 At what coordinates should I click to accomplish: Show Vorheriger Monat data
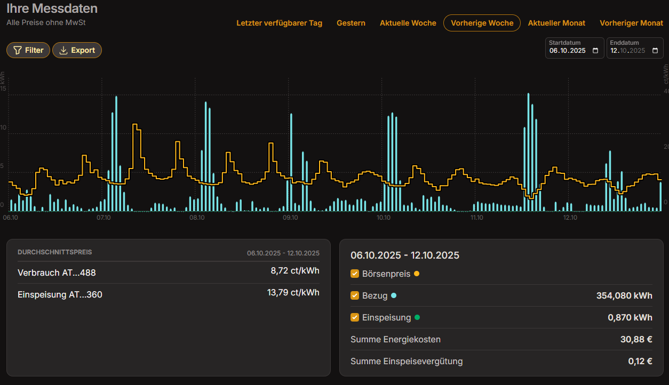click(631, 23)
